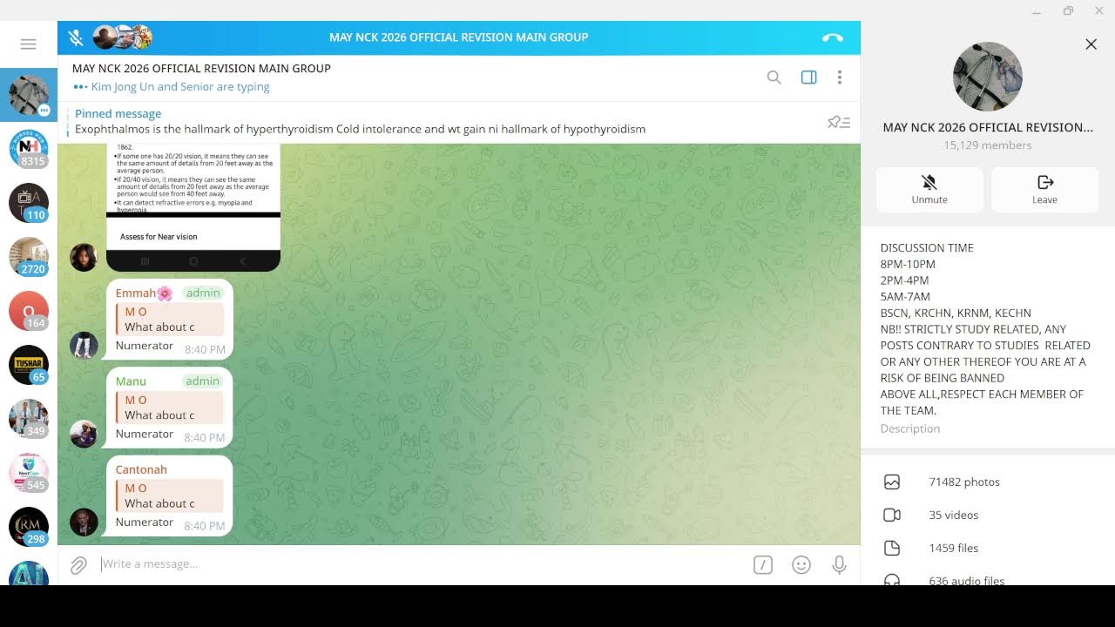Viewport: 1115px width, 627px height.
Task: Open Emmah's avatar beside her message
Action: point(84,346)
